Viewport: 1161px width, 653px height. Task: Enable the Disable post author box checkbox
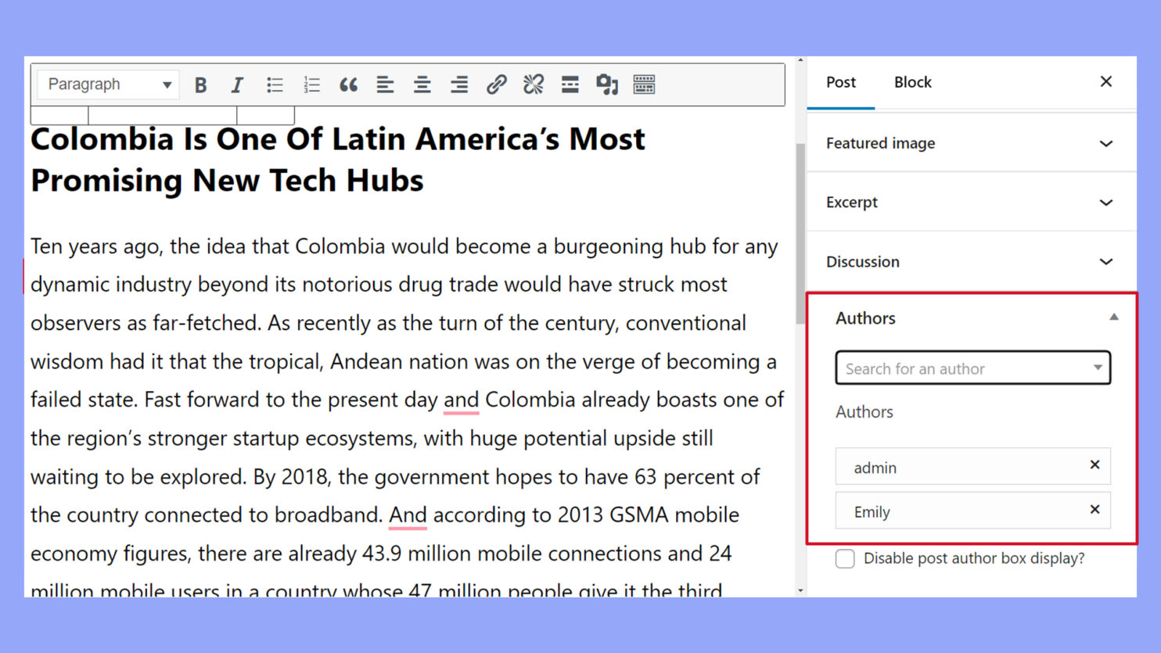point(845,558)
